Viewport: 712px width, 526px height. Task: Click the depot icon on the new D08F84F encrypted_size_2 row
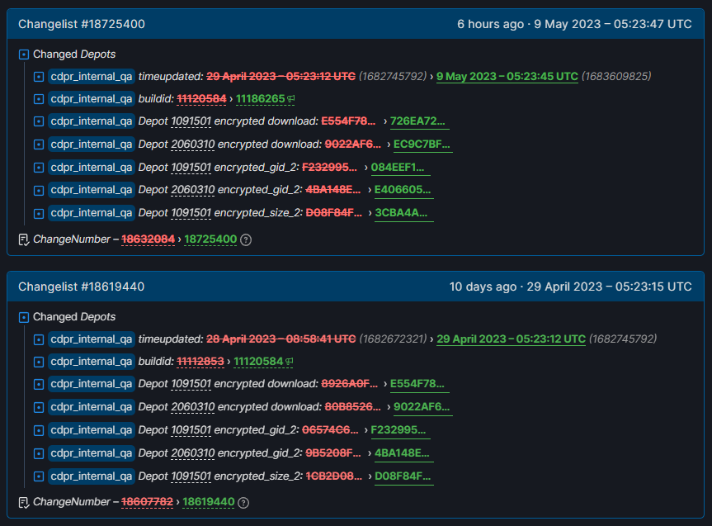pyautogui.click(x=39, y=476)
